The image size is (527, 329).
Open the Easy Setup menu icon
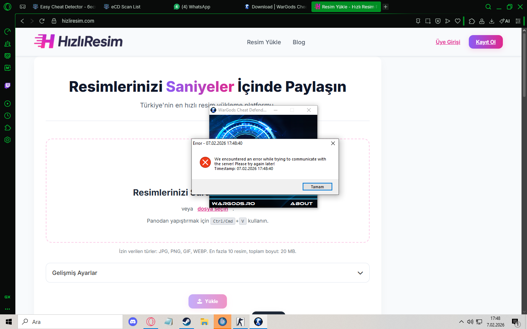coord(518,21)
